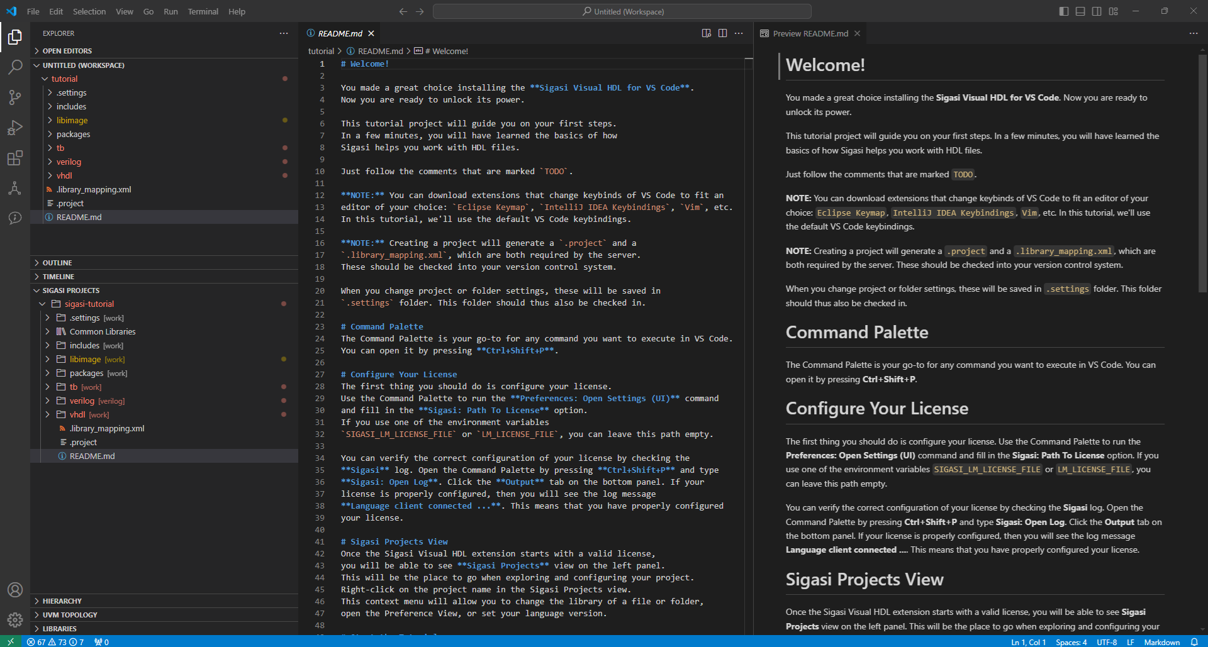Open the File menu
The image size is (1208, 647).
pyautogui.click(x=33, y=11)
